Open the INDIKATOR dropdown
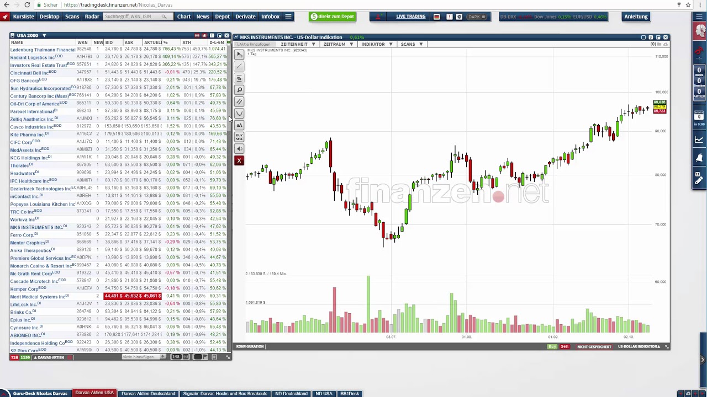The height and width of the screenshot is (397, 707). click(x=377, y=44)
